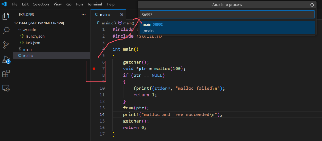Screen dimensions: 322x141
Task: Open task.json in the explorer
Action: [32, 43]
